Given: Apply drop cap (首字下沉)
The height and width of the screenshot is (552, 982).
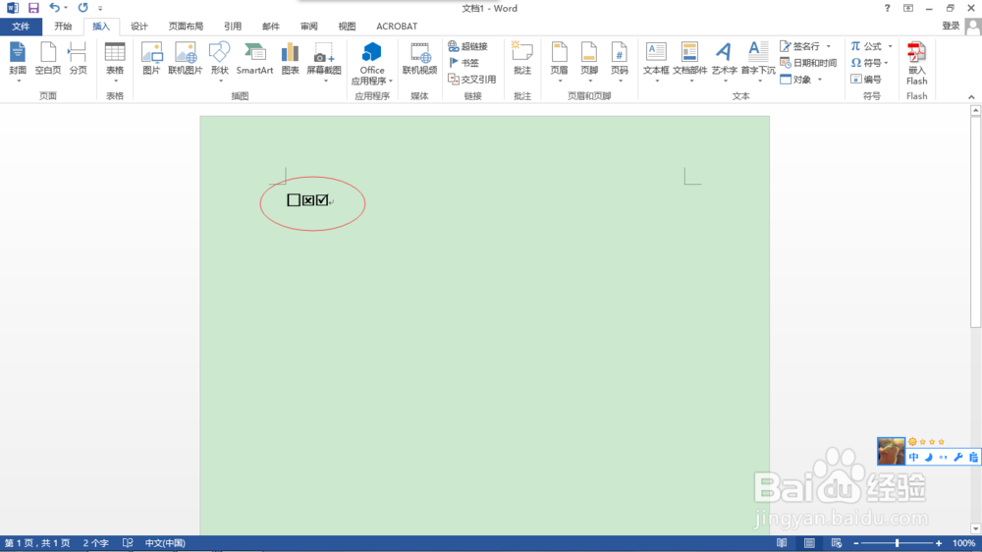Looking at the screenshot, I should (758, 63).
